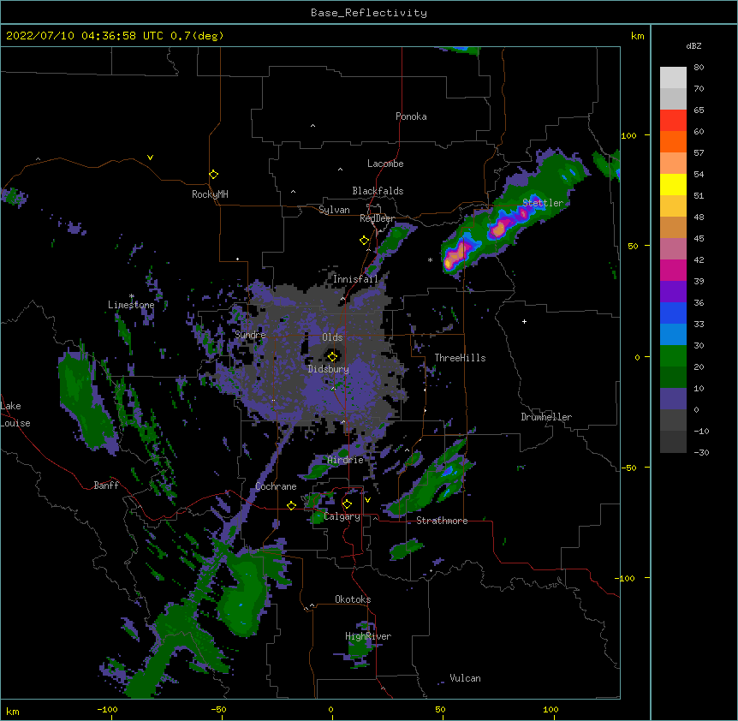This screenshot has width=738, height=721.
Task: Click the 80 dBZ legend value
Action: pyautogui.click(x=699, y=68)
